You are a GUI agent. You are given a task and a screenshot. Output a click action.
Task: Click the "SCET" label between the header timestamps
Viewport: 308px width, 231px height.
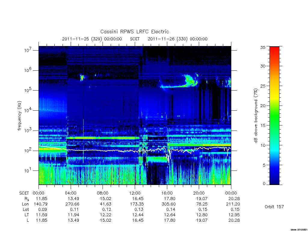pos(135,39)
